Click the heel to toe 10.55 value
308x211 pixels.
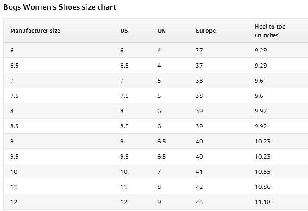(262, 172)
